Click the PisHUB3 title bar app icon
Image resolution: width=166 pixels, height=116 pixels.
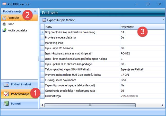[4, 4]
